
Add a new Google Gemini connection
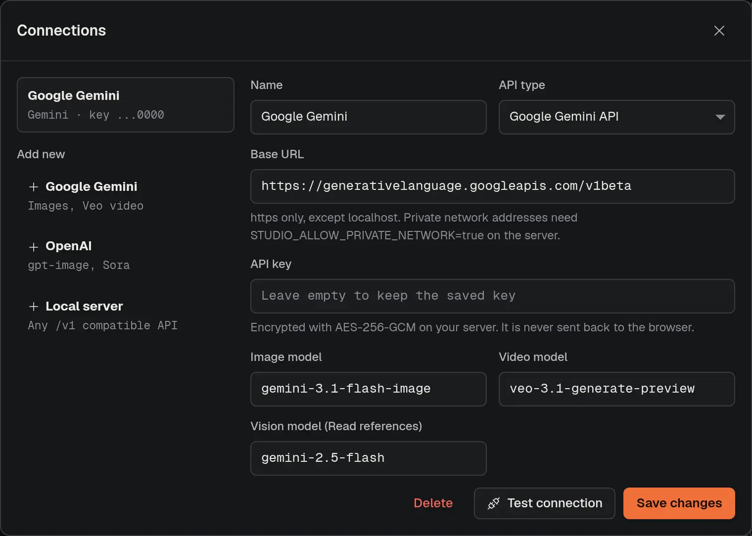coord(126,196)
